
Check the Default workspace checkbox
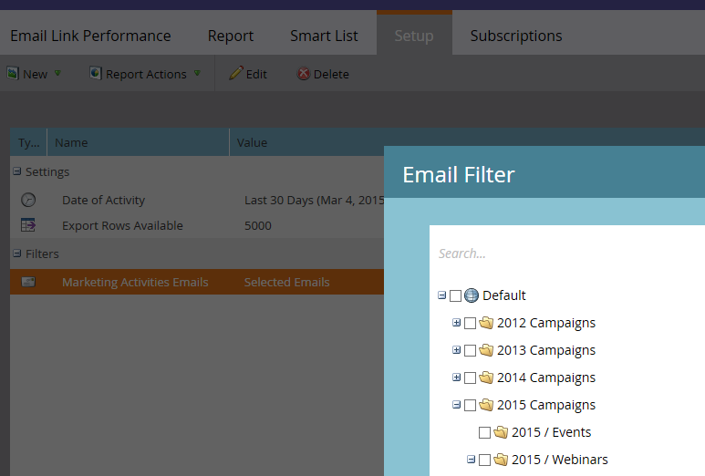click(456, 295)
